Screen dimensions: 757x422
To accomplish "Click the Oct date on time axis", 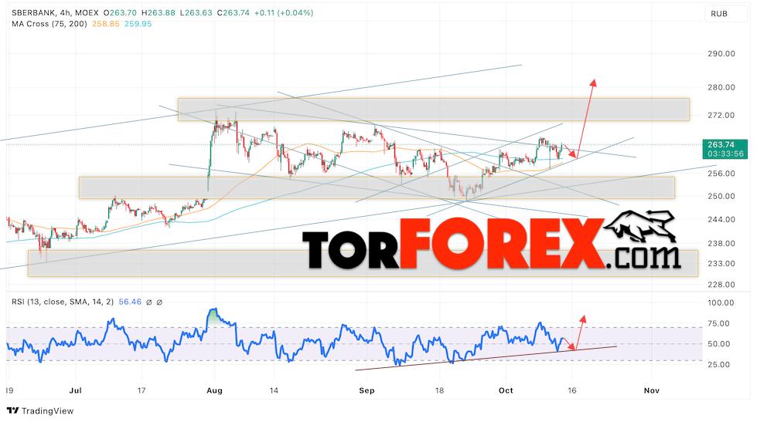I will point(506,390).
